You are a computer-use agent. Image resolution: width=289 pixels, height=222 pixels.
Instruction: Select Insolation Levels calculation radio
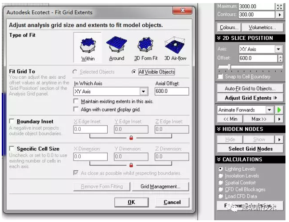[220, 176]
